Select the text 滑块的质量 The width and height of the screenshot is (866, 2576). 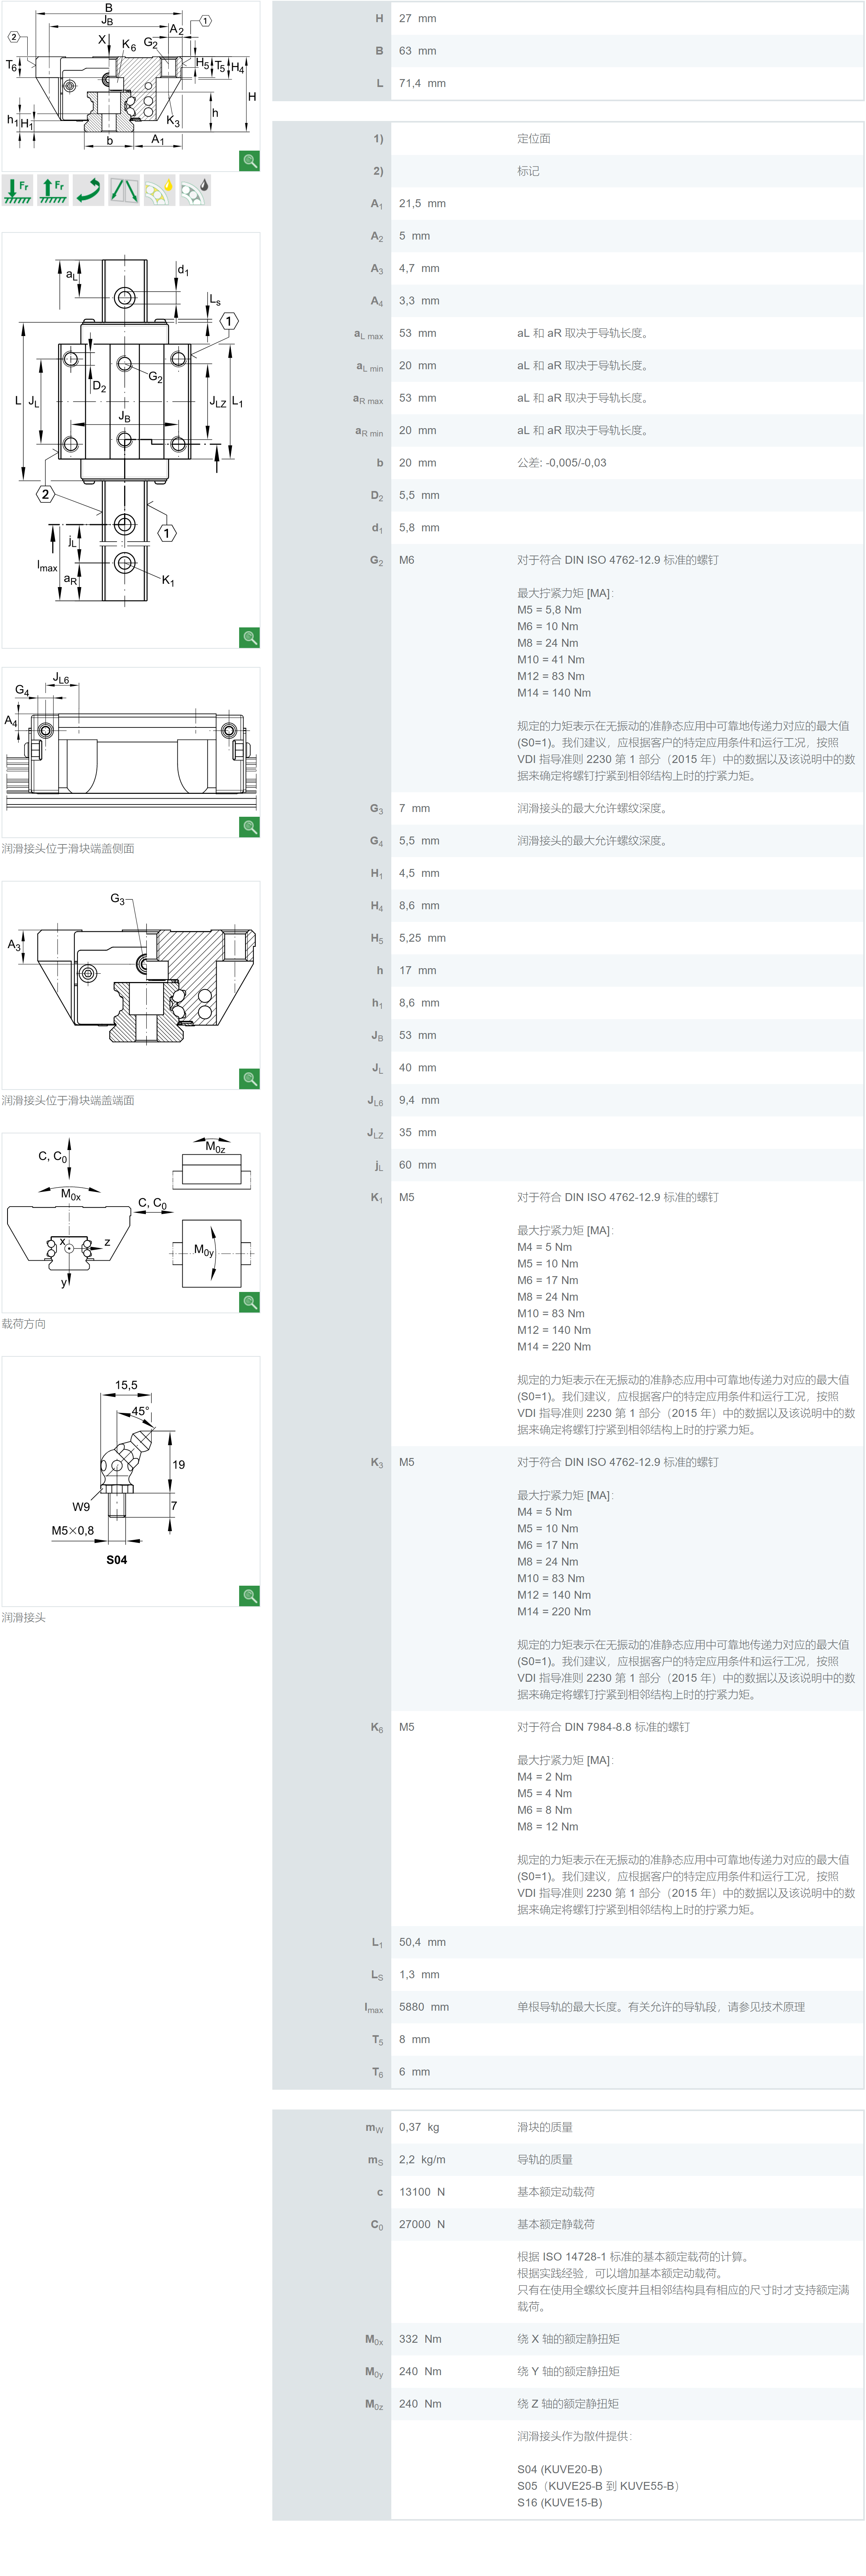[545, 2127]
